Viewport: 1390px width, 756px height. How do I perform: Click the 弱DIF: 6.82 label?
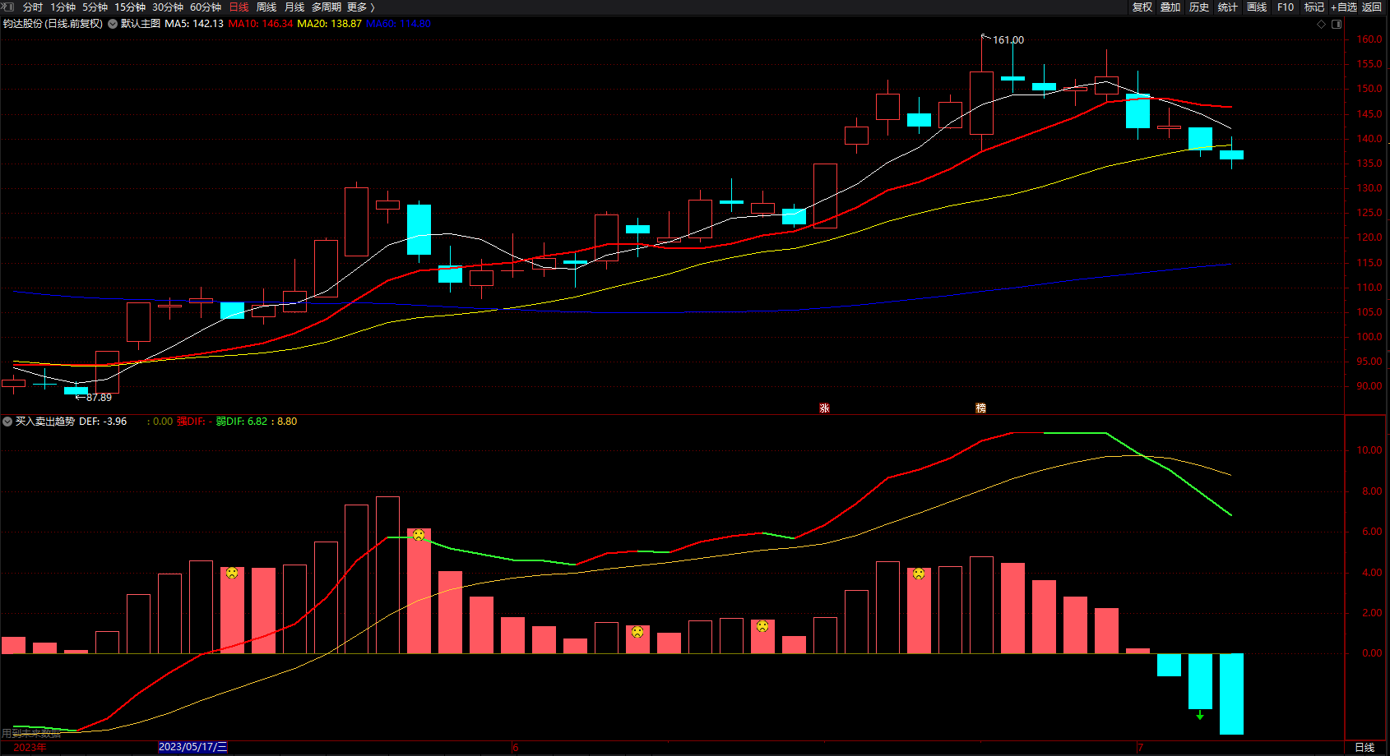pos(242,422)
